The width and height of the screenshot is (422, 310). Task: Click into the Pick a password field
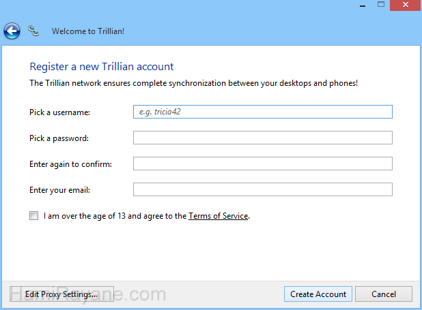coord(263,138)
